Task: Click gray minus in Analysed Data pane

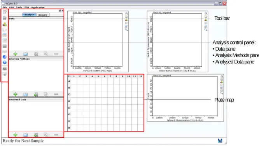Action: (56, 135)
